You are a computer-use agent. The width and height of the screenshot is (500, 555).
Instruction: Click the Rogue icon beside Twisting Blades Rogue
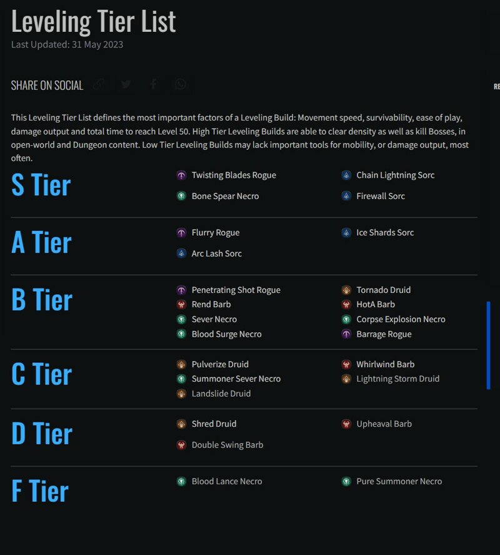pyautogui.click(x=181, y=175)
